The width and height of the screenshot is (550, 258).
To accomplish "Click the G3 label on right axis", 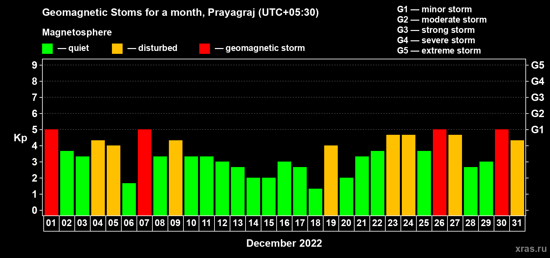I will [537, 97].
